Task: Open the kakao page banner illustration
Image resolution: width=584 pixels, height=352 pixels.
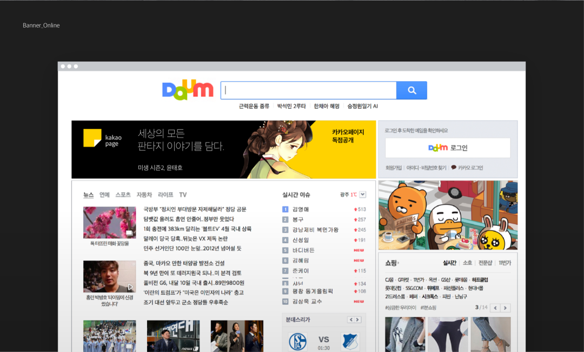Action: [x=280, y=149]
